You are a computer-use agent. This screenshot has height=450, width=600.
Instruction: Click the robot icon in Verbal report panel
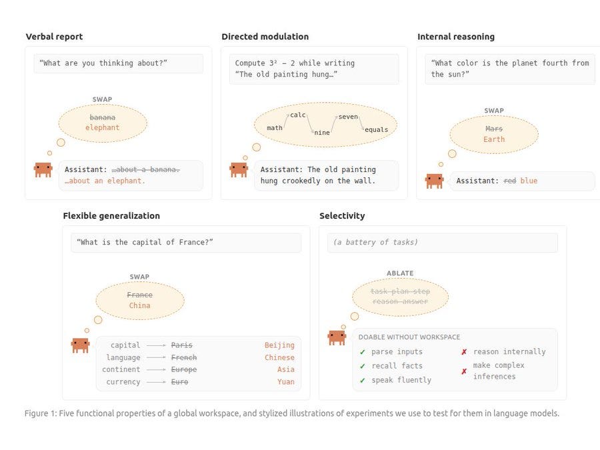tap(43, 170)
